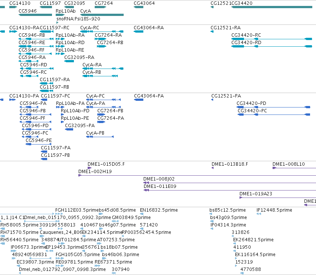Click EST label EC39807.3prime

coord(35,262)
